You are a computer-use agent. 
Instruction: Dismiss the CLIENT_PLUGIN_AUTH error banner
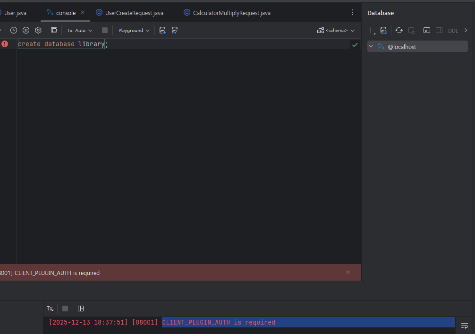click(x=348, y=272)
